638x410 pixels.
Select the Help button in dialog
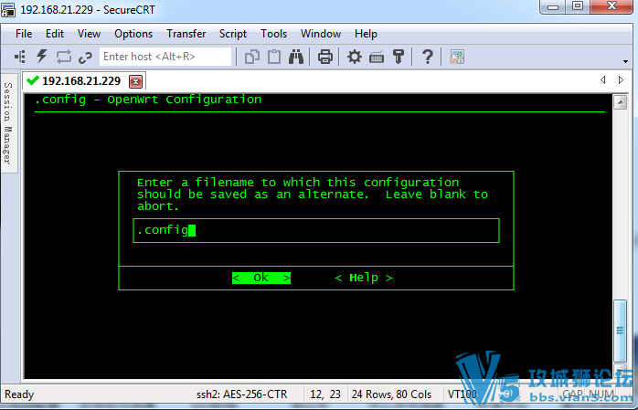(364, 278)
